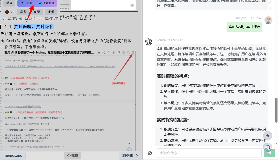Viewport: 278px width, 160px height.
Task: Click the 笔记 note button
Action: [37, 12]
